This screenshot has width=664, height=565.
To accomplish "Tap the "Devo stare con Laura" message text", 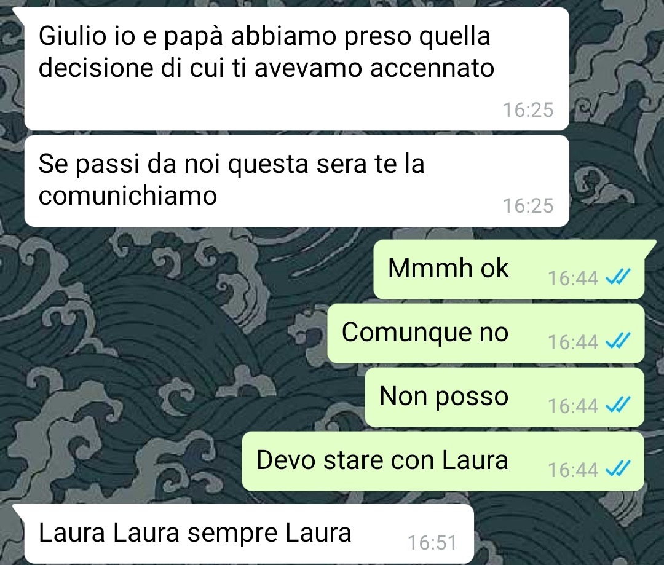I will tap(382, 460).
